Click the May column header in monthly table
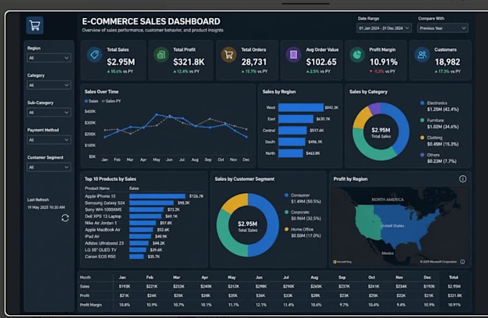 232,277
